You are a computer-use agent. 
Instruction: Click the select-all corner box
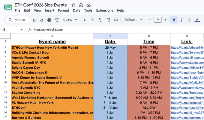point(5,36)
